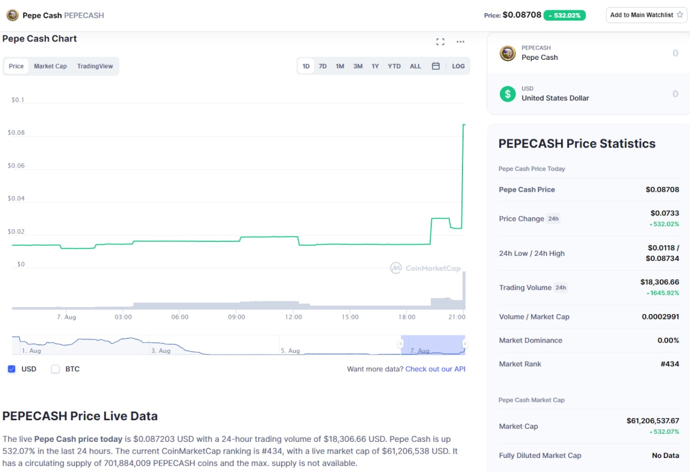Click the right handle of range navigator
Viewport: 690px width, 472px height.
(465, 344)
